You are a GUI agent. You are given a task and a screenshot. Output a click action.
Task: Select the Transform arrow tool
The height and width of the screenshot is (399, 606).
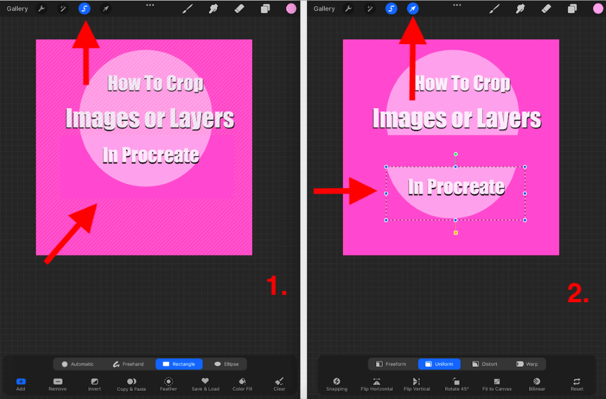tap(106, 9)
